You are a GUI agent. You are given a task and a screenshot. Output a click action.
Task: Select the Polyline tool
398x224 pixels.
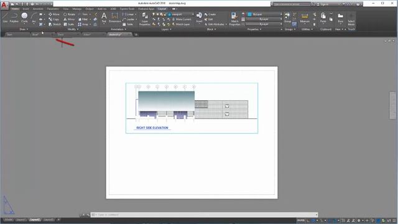14,18
